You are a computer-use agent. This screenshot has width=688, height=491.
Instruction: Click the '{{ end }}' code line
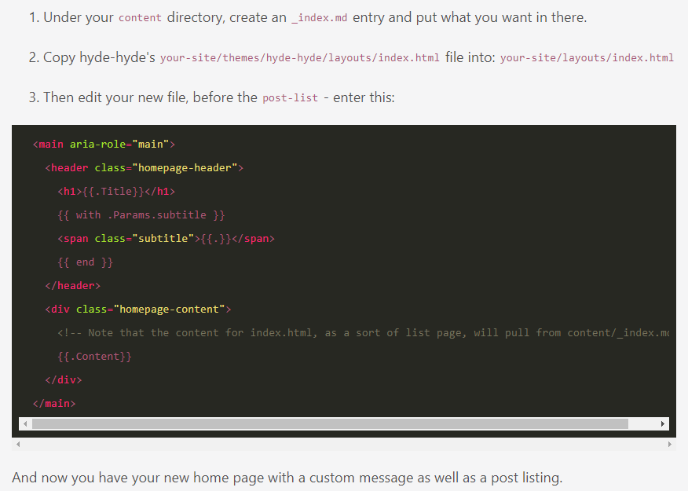[x=85, y=262]
